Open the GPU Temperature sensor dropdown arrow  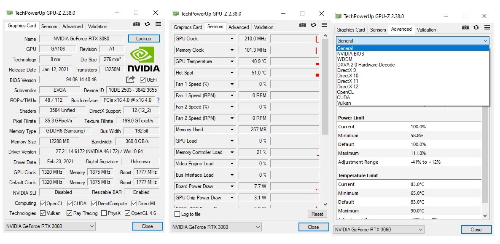point(232,61)
